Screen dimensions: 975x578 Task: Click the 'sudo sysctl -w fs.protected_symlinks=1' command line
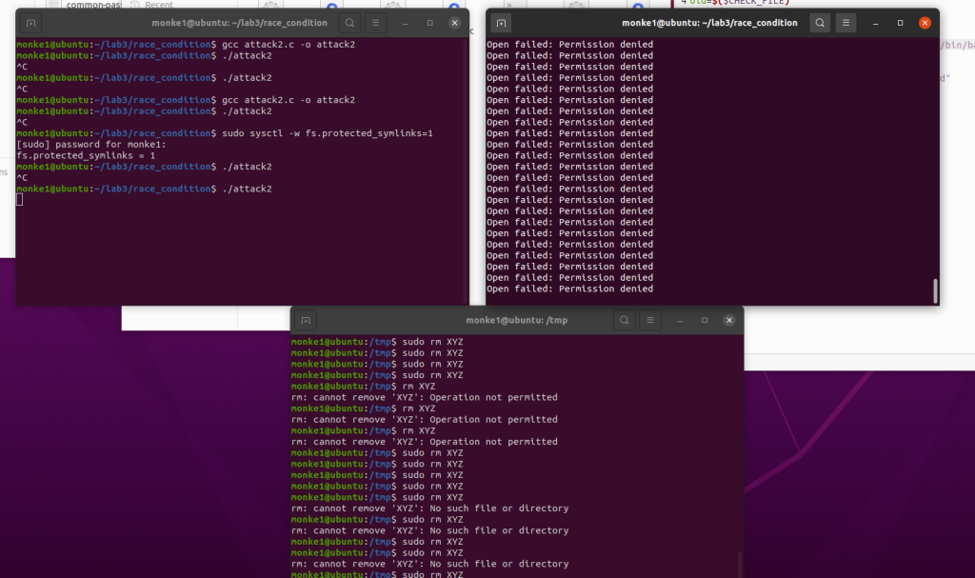click(225, 133)
